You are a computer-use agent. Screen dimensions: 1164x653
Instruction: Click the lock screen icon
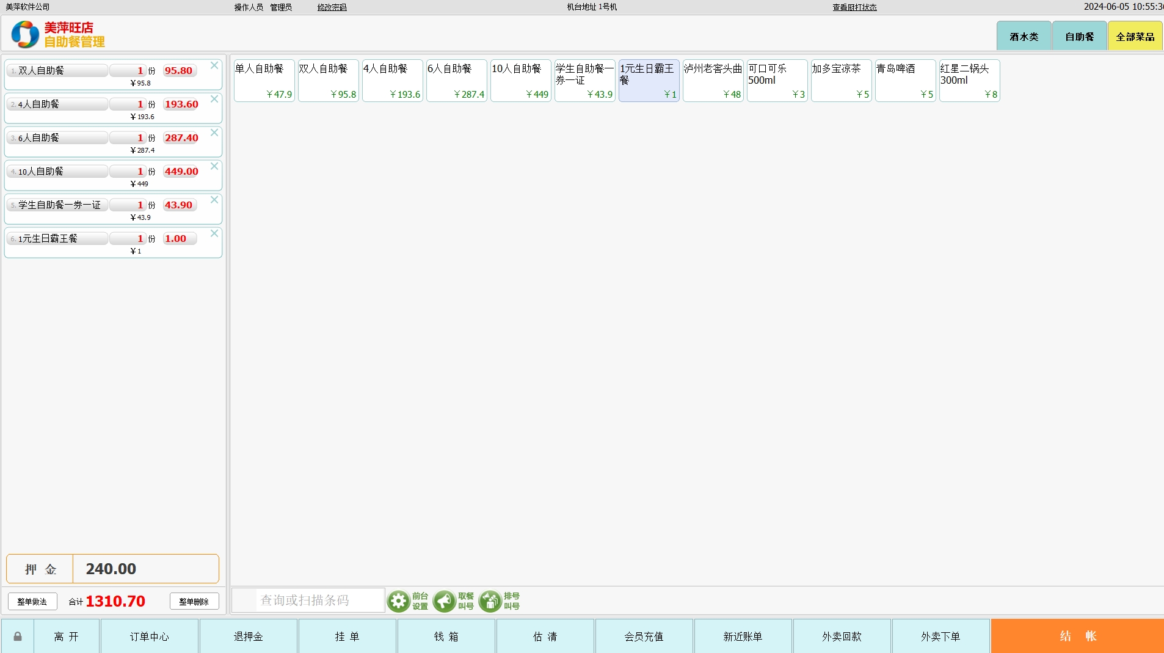(x=18, y=637)
